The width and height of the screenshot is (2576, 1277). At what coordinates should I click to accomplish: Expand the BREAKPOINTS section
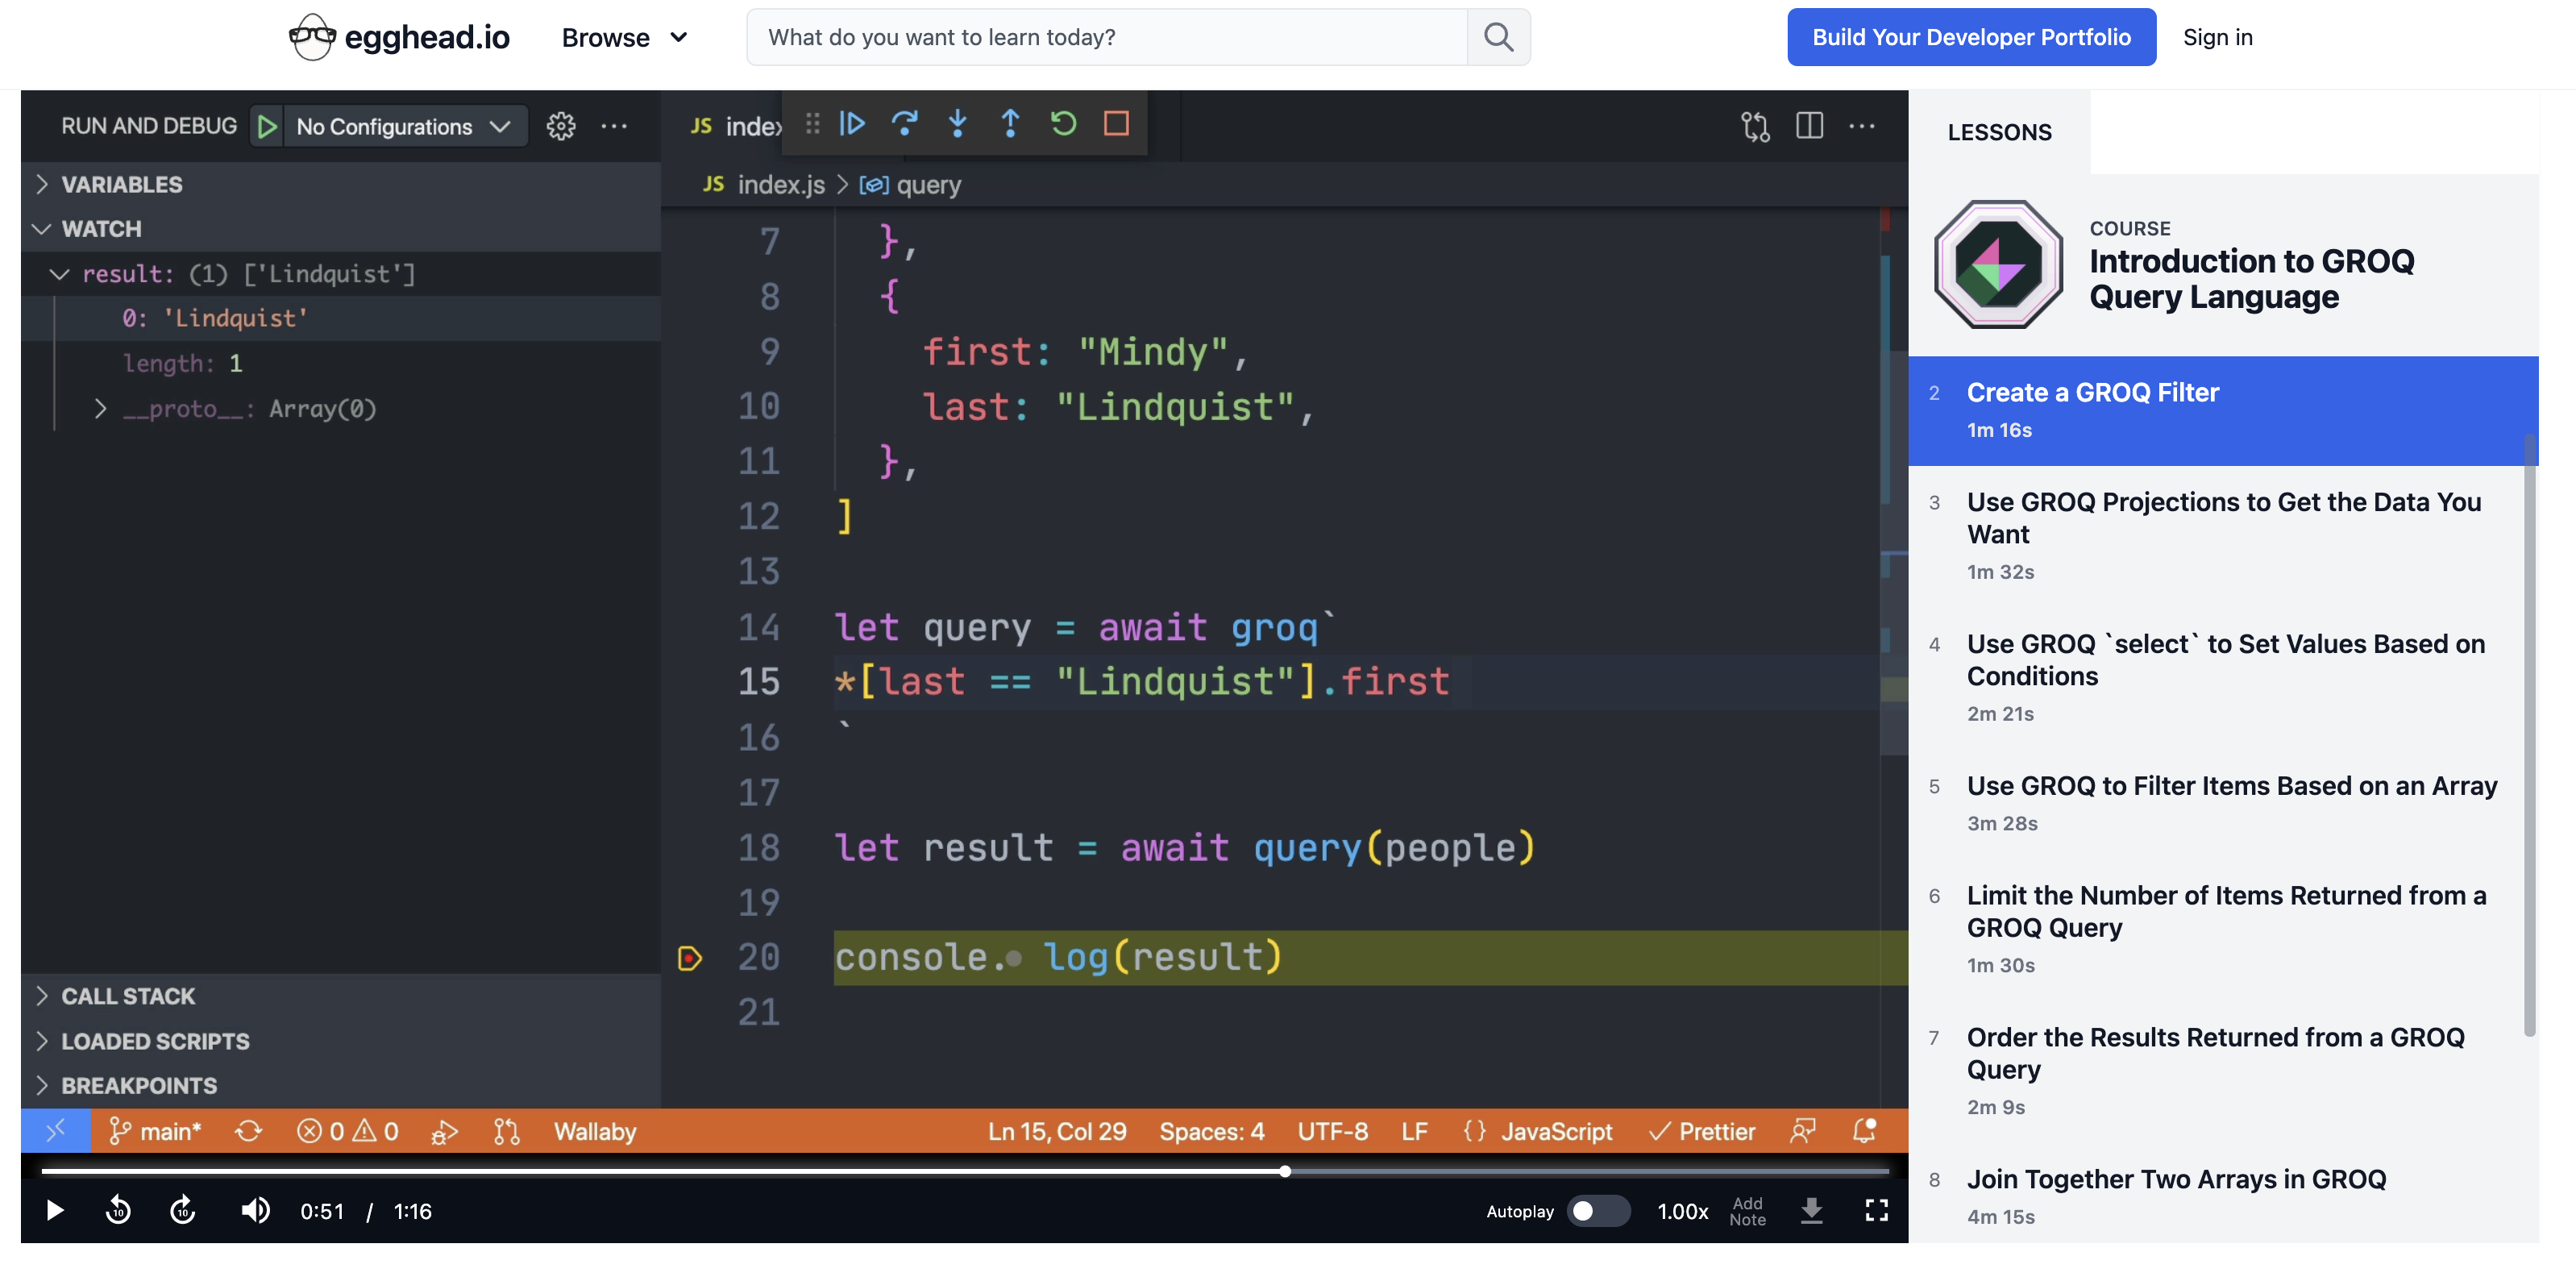click(x=340, y=1085)
